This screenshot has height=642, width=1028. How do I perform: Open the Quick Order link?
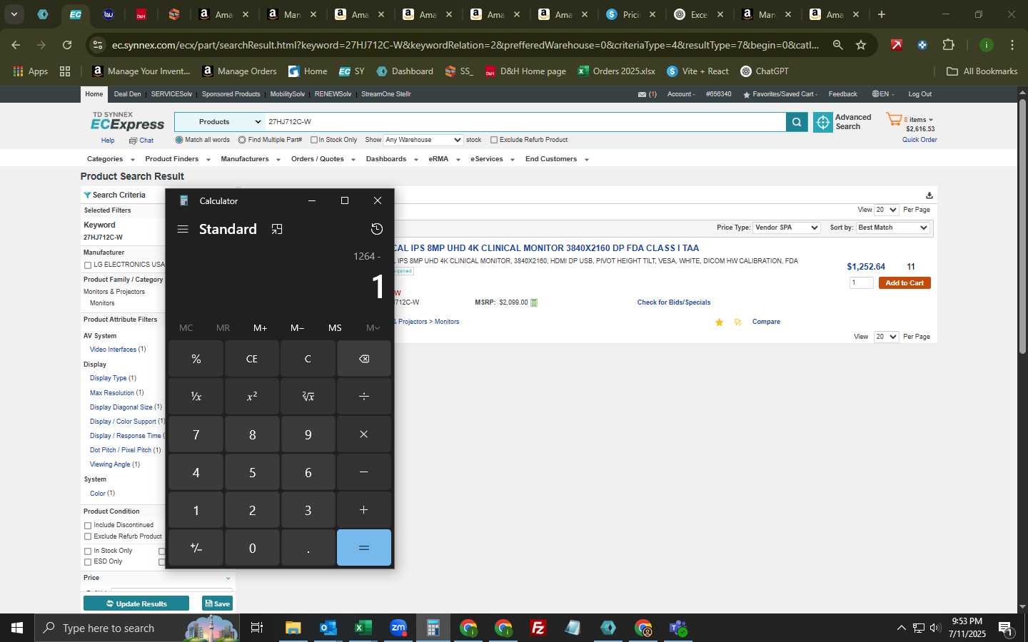pos(919,140)
